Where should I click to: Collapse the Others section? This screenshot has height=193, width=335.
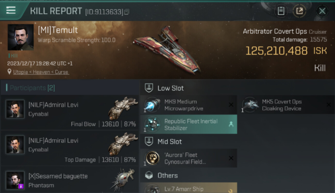(x=167, y=176)
